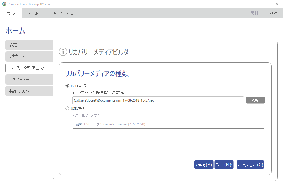
Task: Switch to the ツール tab
Action: [33, 13]
